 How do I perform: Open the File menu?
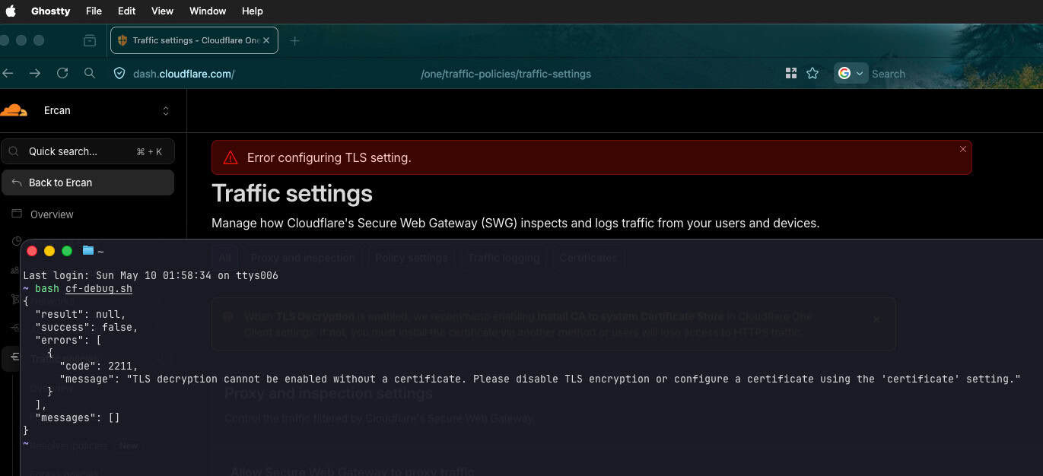[x=94, y=11]
